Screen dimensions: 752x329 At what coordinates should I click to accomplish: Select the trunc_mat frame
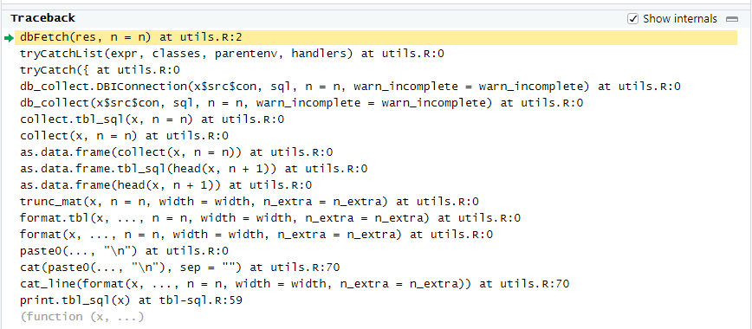(249, 202)
